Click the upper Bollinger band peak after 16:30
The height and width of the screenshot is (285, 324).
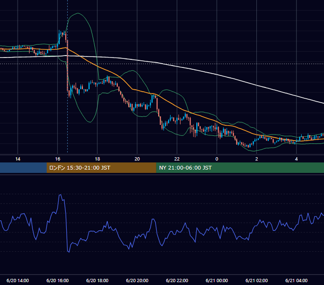78,13
